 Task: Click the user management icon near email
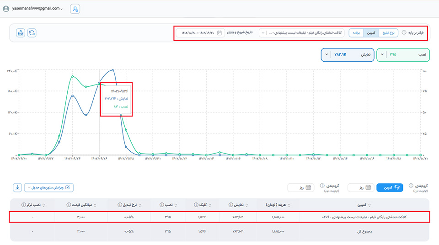tap(75, 9)
